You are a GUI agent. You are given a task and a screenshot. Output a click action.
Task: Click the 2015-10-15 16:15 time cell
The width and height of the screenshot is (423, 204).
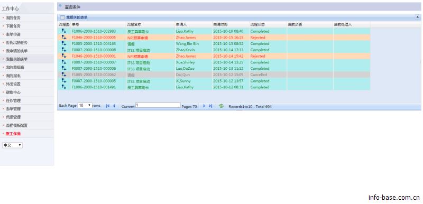coord(228,38)
